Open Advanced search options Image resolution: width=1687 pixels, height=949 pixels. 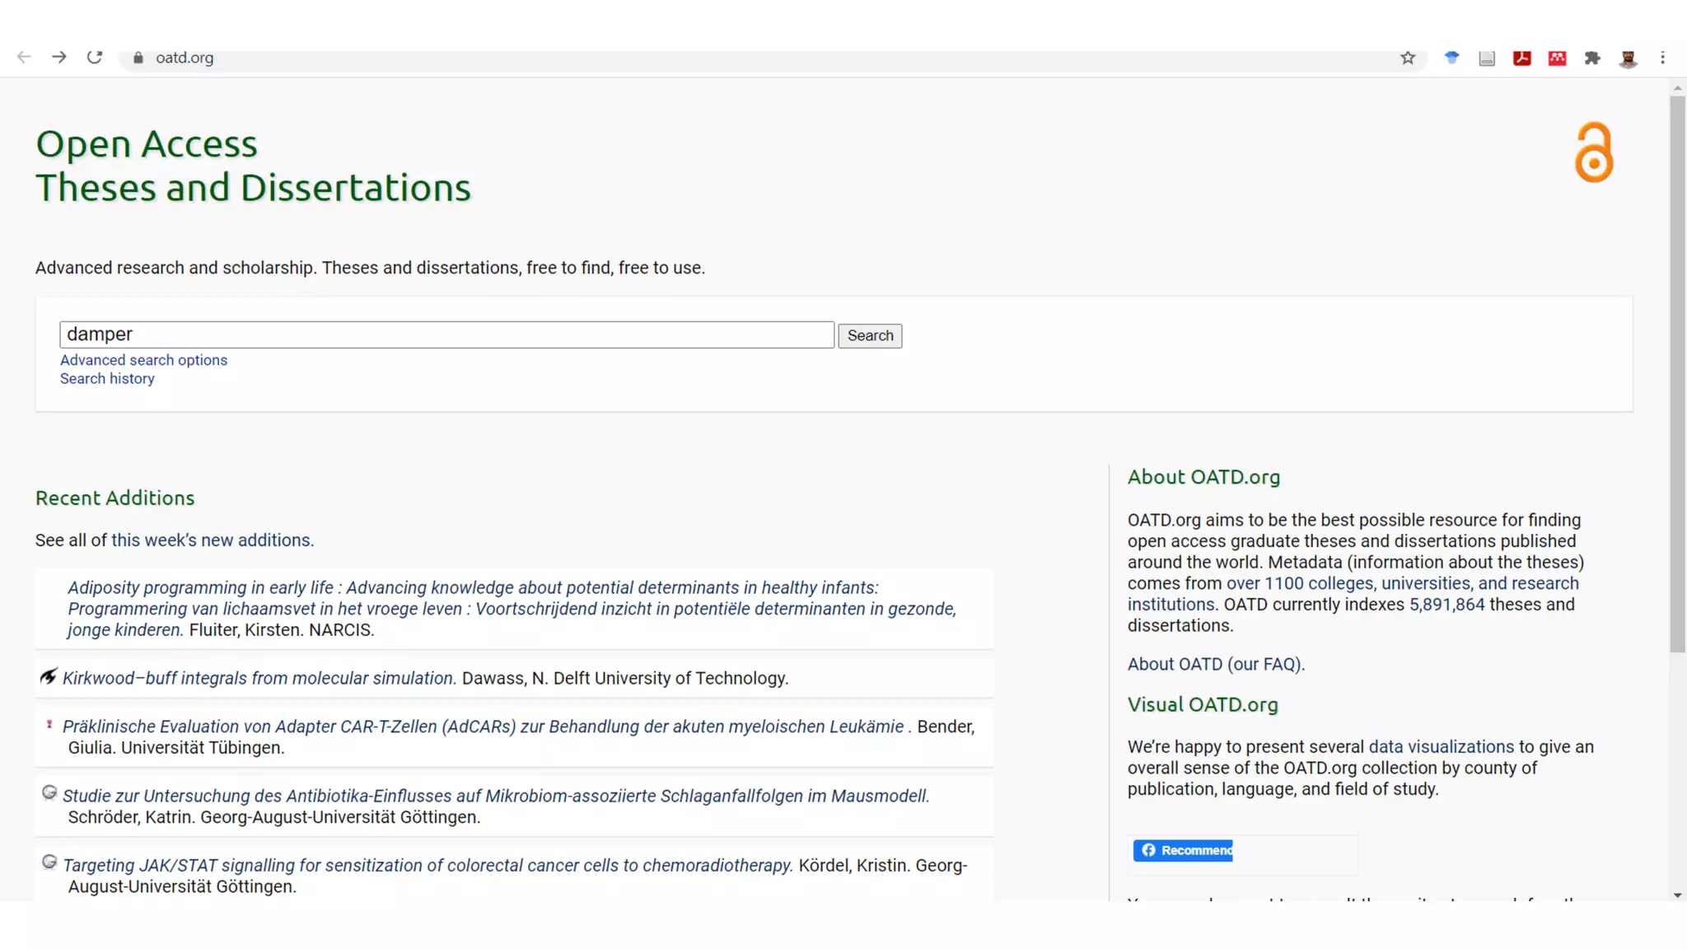coord(143,360)
